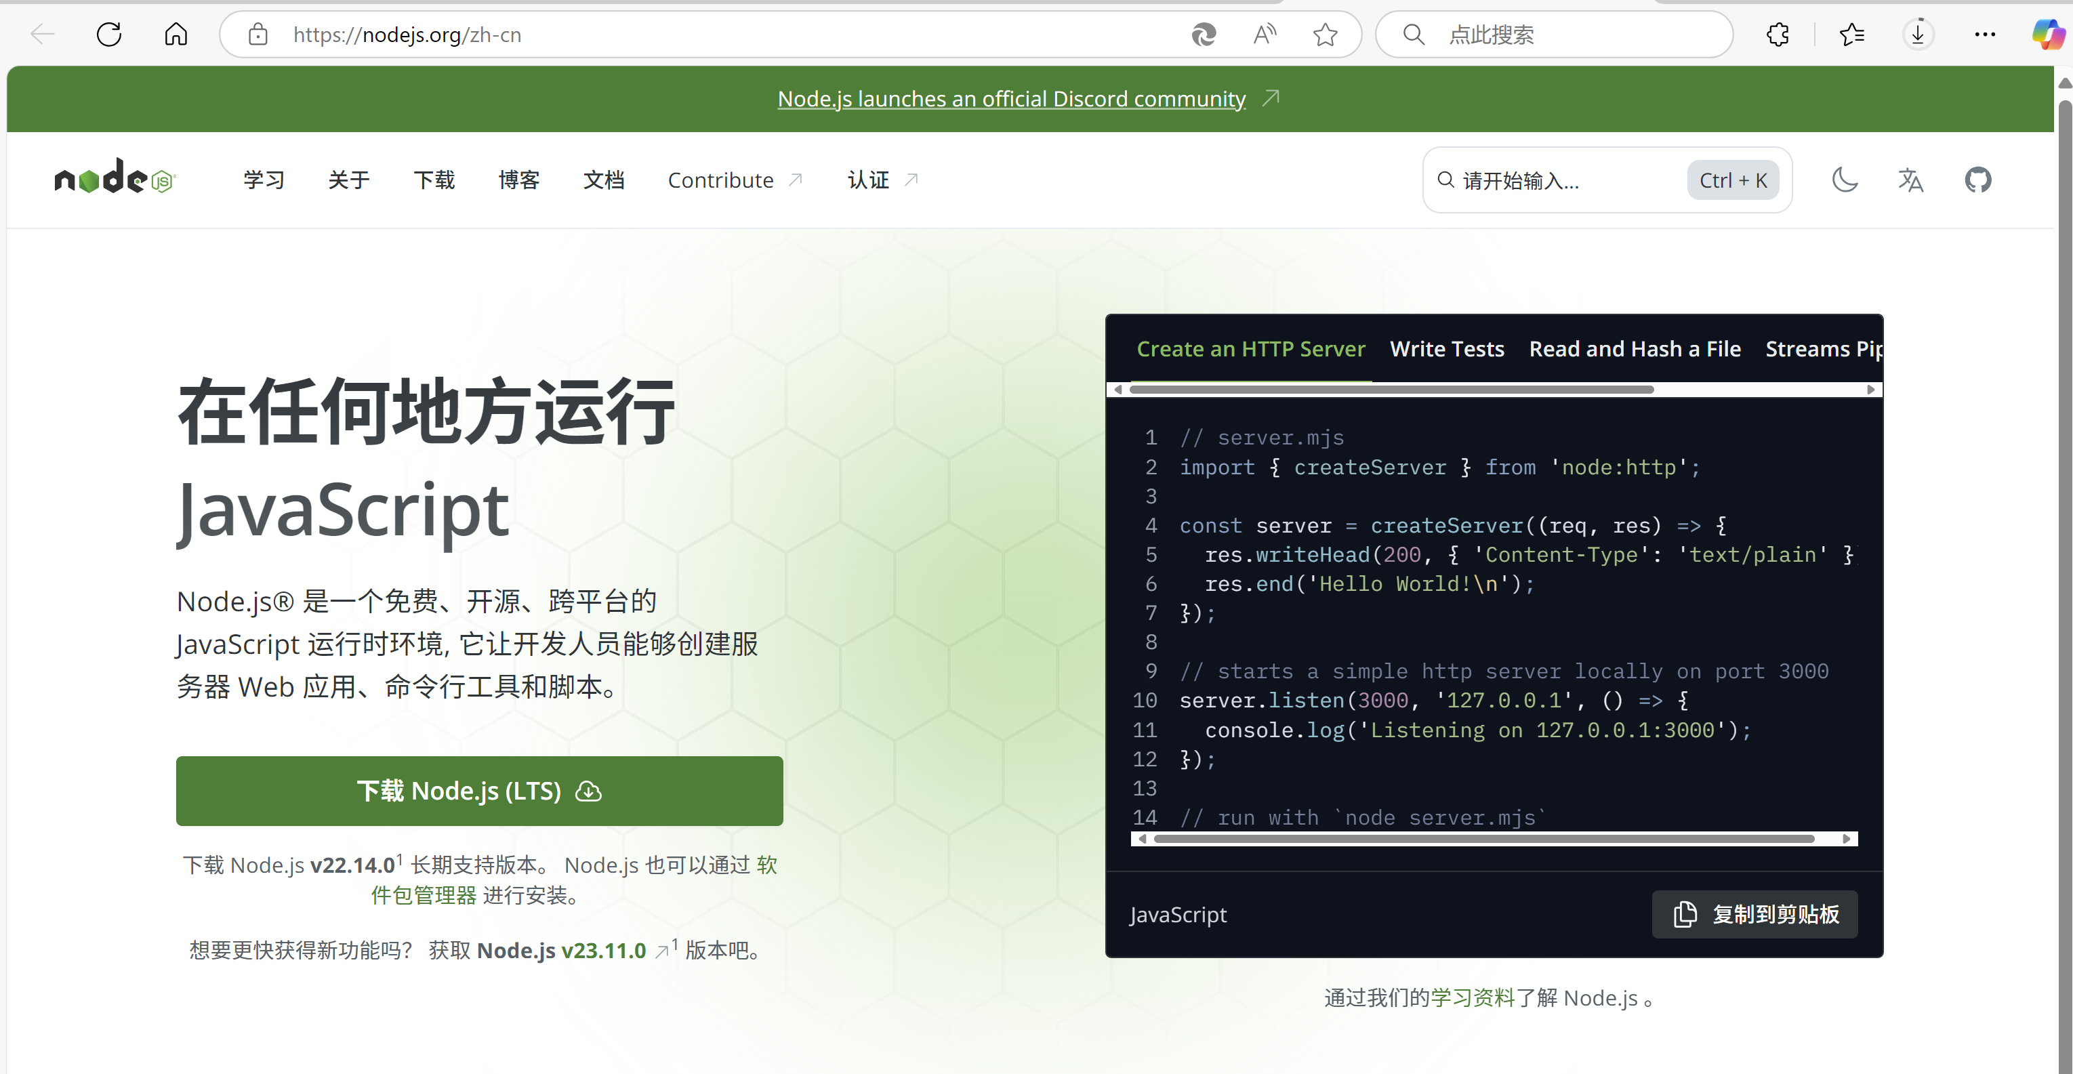The image size is (2073, 1074).
Task: Toggle dark mode with the moon icon
Action: 1845,180
